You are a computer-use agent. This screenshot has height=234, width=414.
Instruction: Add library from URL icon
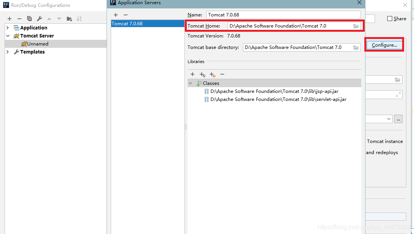coord(202,75)
